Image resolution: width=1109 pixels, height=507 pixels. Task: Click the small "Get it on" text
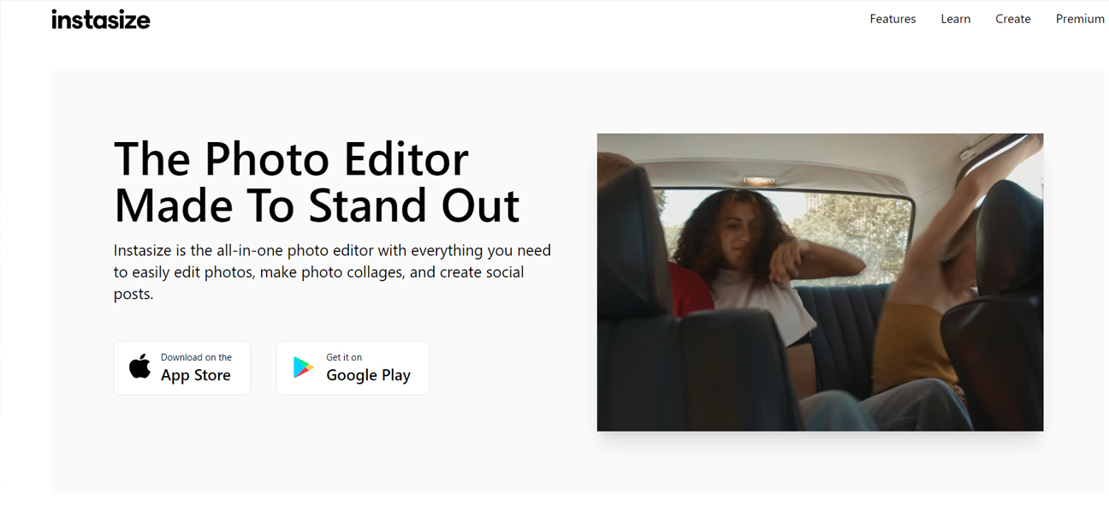pyautogui.click(x=344, y=357)
